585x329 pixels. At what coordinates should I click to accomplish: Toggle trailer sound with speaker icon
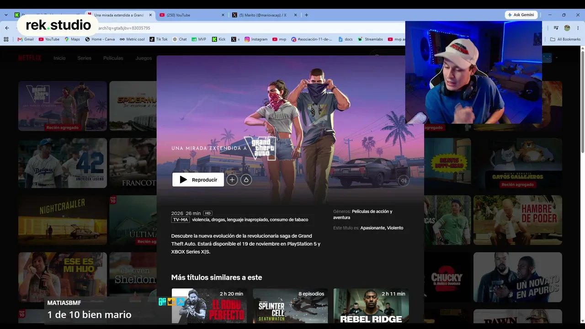tap(404, 180)
